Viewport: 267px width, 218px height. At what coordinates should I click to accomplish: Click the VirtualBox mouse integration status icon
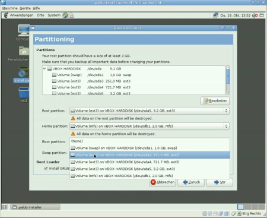(x=234, y=213)
